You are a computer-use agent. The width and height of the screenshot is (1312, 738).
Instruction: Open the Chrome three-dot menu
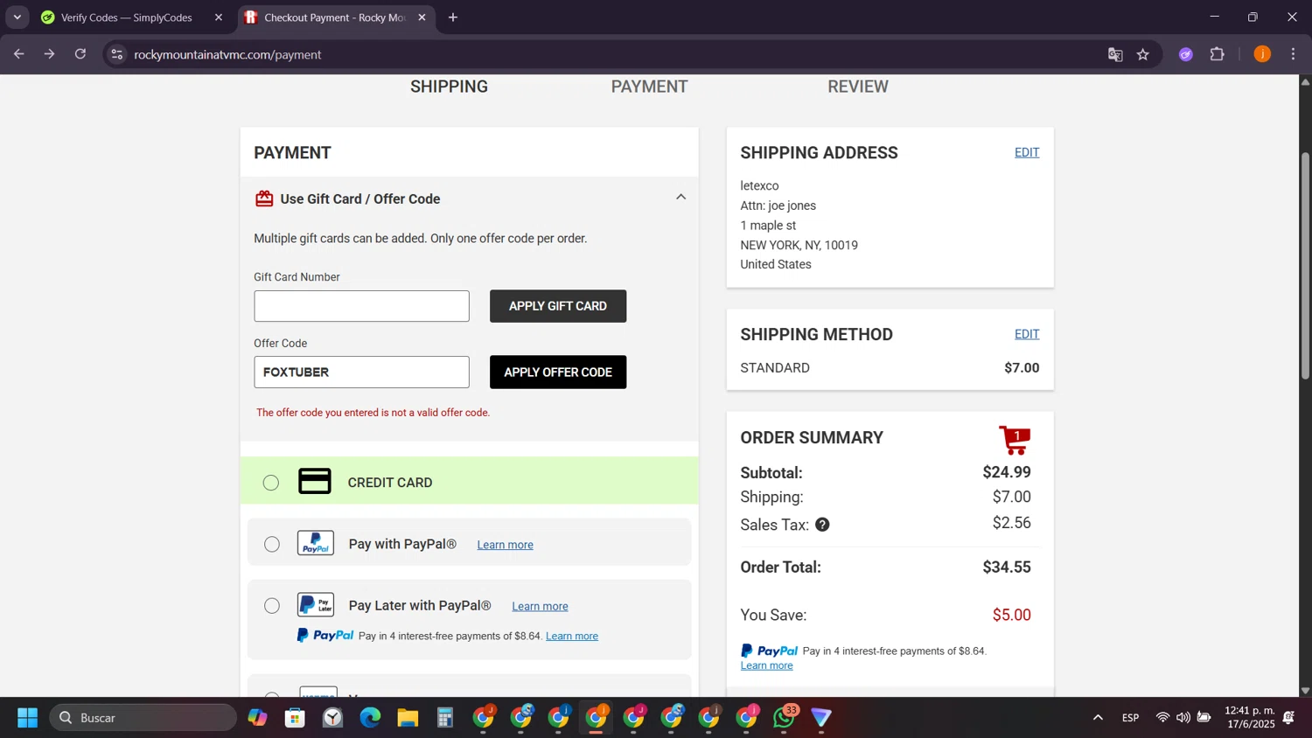1294,54
